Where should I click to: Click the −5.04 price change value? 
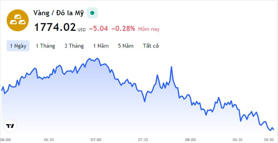tap(99, 29)
